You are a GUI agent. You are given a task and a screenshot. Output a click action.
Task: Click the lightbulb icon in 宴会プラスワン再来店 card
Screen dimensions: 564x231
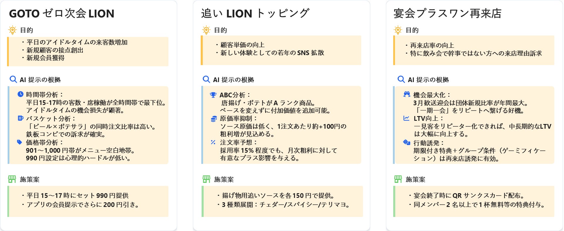(x=398, y=30)
